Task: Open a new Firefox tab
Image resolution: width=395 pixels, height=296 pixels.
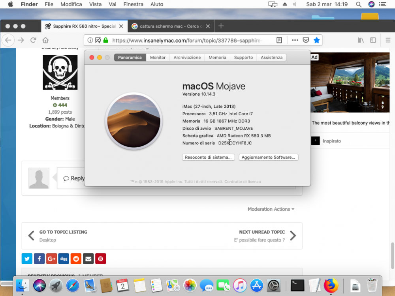Action: pyautogui.click(x=221, y=26)
